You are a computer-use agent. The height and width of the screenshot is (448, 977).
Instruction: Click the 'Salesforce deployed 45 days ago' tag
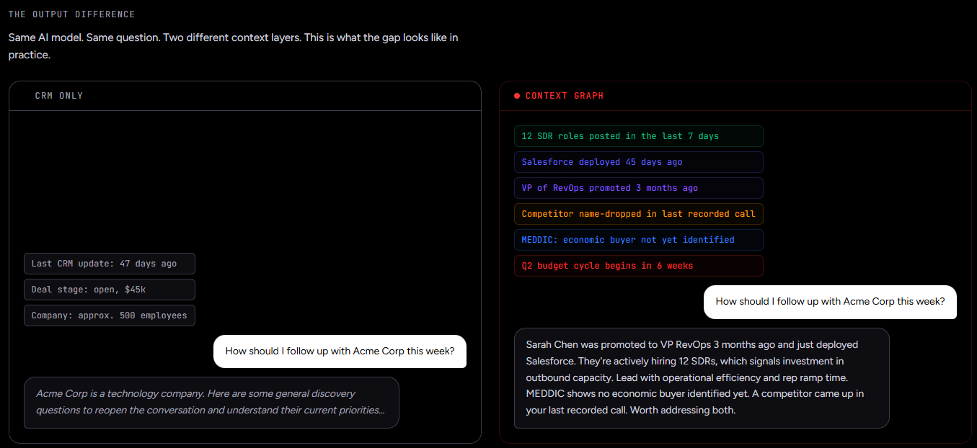[638, 162]
